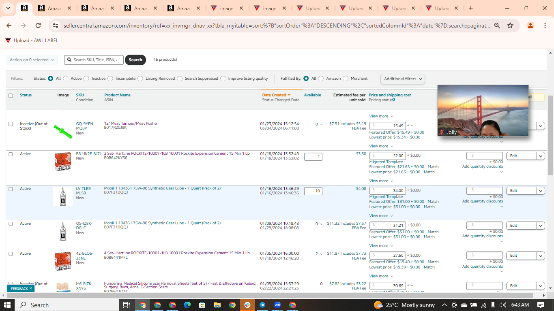Open the Edit dropdown arrow for LV-TLR9-MLS9

click(x=541, y=191)
